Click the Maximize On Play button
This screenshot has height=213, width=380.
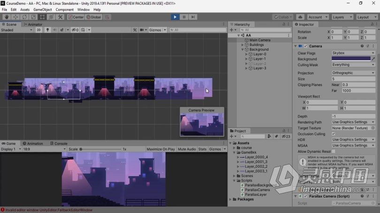click(160, 149)
